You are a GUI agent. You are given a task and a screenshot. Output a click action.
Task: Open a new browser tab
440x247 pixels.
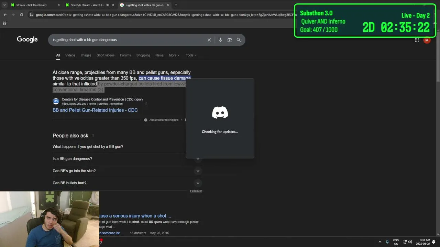176,5
